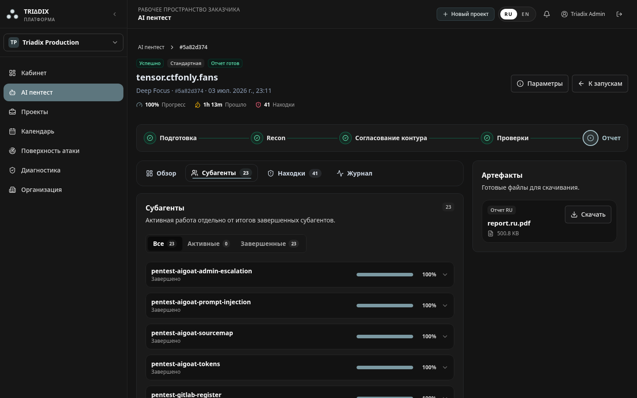
Task: Click the Recon step check icon
Action: pyautogui.click(x=257, y=138)
